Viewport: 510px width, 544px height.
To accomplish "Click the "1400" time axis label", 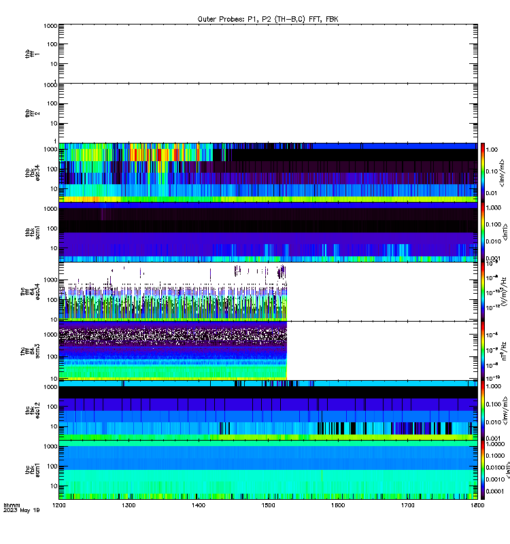I will click(199, 505).
